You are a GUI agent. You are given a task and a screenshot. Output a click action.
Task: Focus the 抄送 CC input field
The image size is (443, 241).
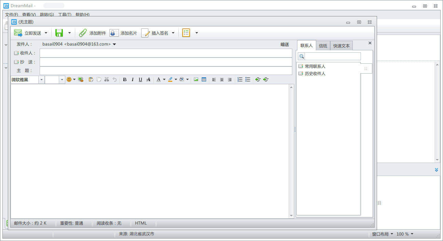[x=166, y=62]
